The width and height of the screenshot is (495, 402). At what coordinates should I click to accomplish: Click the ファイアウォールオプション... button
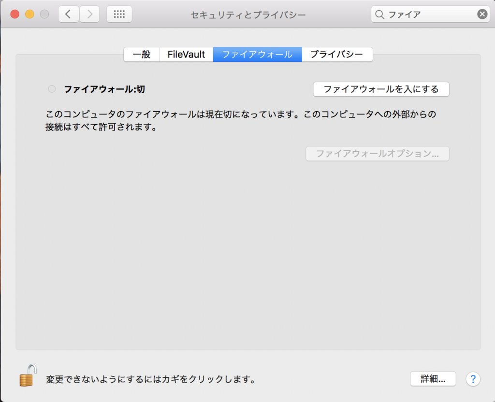tap(377, 154)
